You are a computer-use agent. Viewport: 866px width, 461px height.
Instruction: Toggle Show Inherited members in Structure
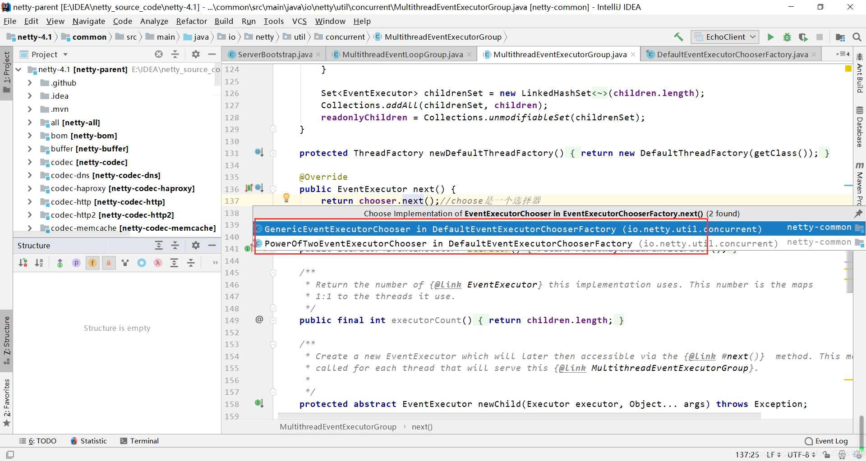(60, 263)
